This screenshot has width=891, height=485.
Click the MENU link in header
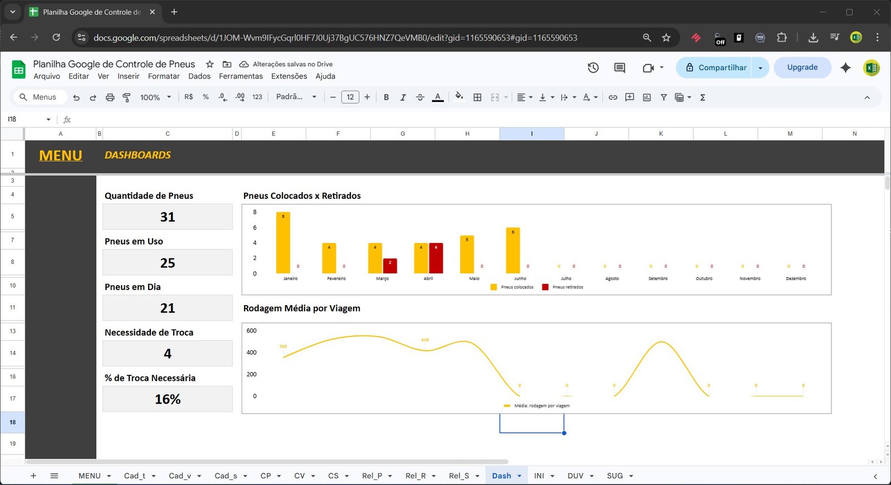point(61,155)
